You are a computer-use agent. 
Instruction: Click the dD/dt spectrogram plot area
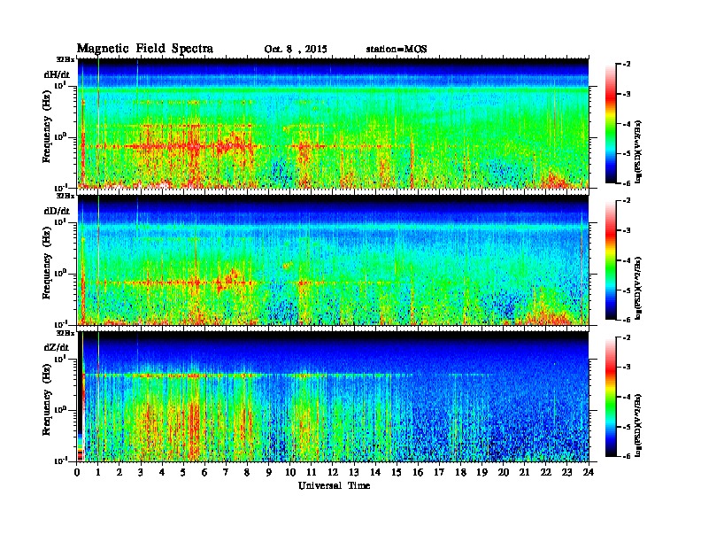tap(333, 259)
